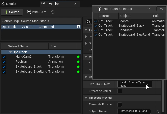Disable the Poohrail subject checkbox
The width and height of the screenshot is (167, 114).
click(x=4, y=62)
